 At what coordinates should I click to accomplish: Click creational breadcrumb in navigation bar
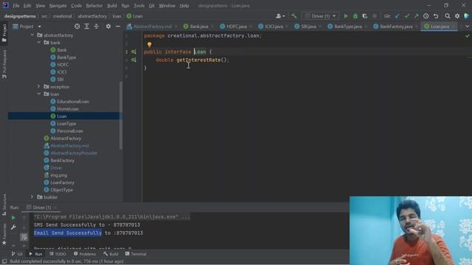(x=62, y=16)
